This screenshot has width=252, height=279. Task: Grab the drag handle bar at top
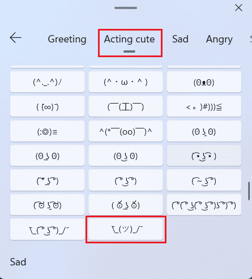(x=126, y=8)
